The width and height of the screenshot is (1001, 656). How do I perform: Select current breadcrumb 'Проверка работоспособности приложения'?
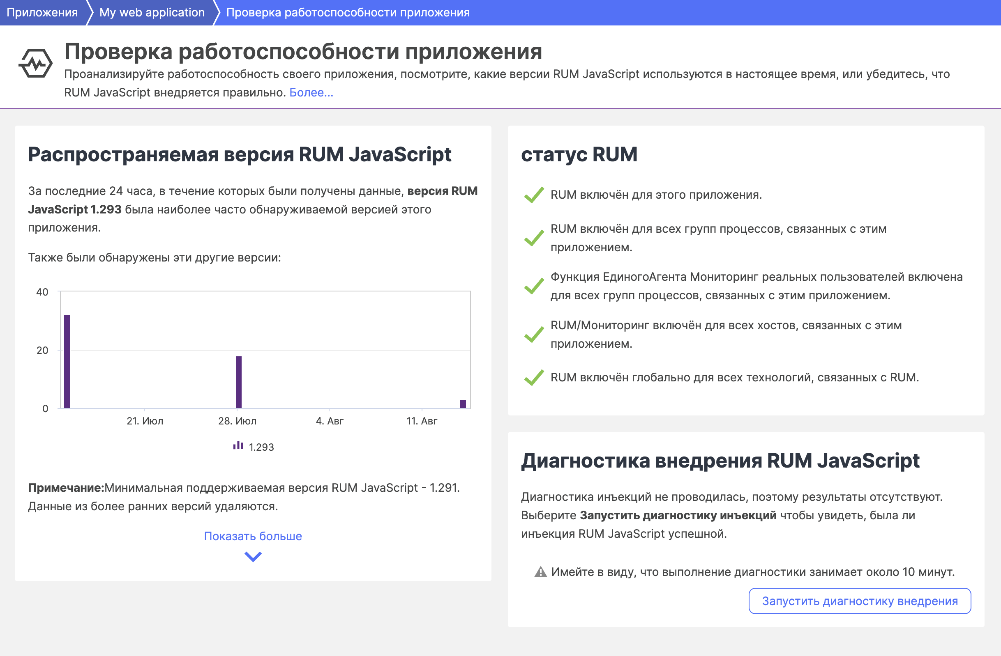(348, 12)
